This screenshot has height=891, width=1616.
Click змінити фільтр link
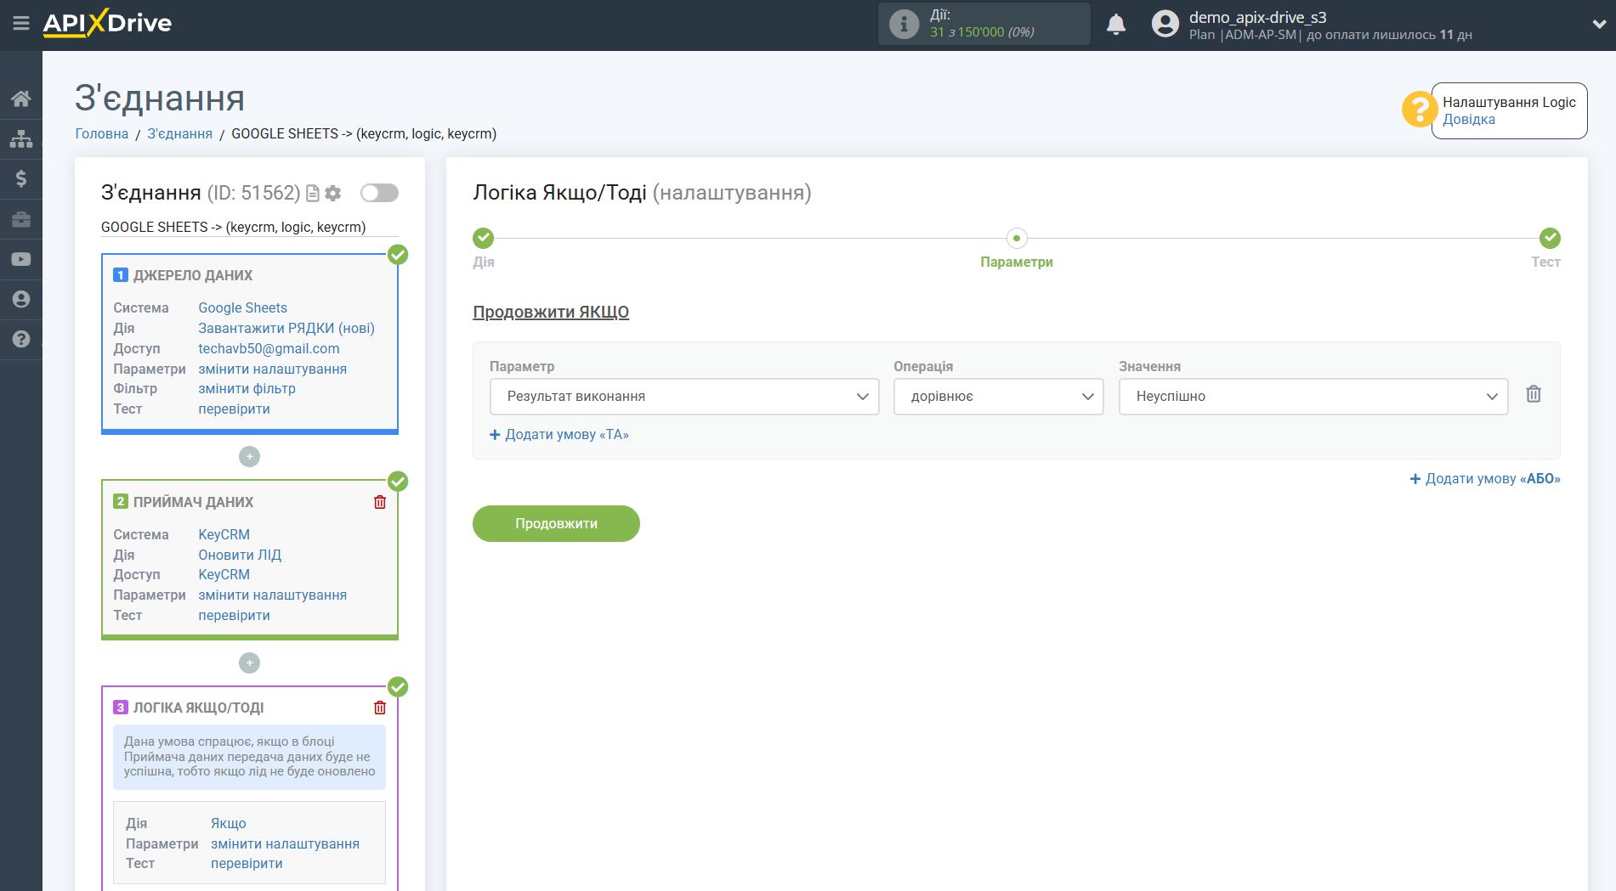click(247, 389)
